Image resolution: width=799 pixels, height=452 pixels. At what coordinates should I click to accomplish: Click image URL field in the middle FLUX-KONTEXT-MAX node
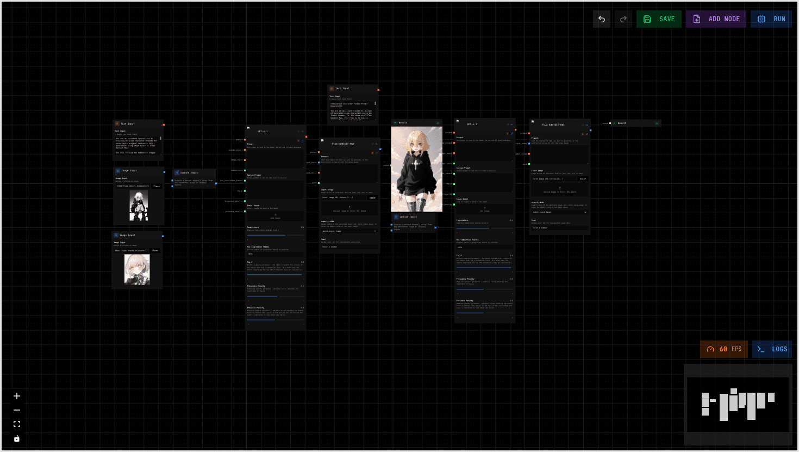pos(344,197)
